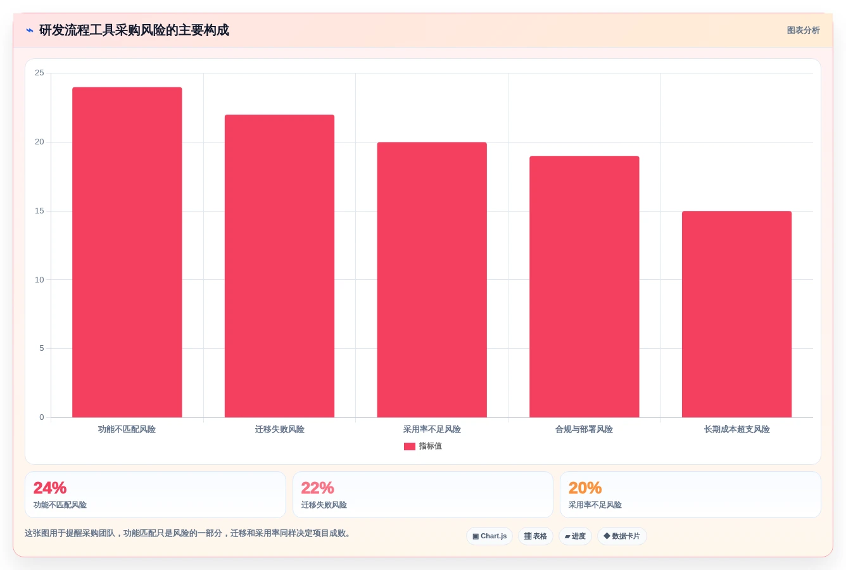Toggle the 指标值 legend color swatch
846x570 pixels.
point(410,446)
